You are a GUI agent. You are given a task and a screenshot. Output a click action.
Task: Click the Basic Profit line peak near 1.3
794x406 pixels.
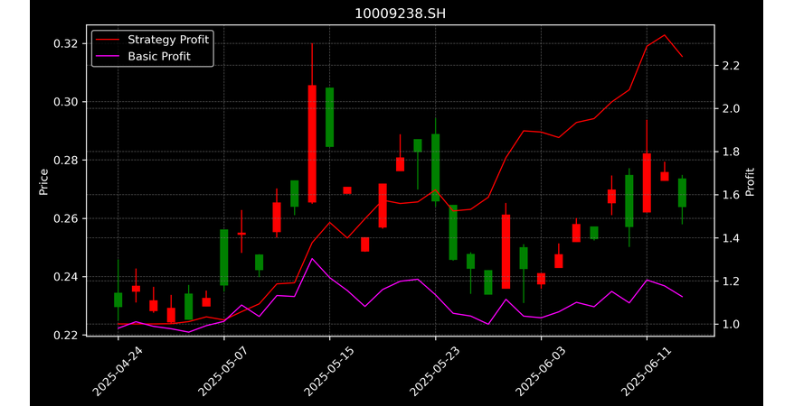tap(312, 259)
